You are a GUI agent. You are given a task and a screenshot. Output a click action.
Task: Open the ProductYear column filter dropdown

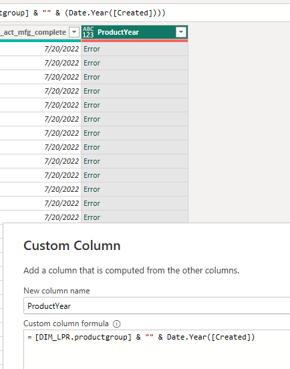(x=181, y=32)
